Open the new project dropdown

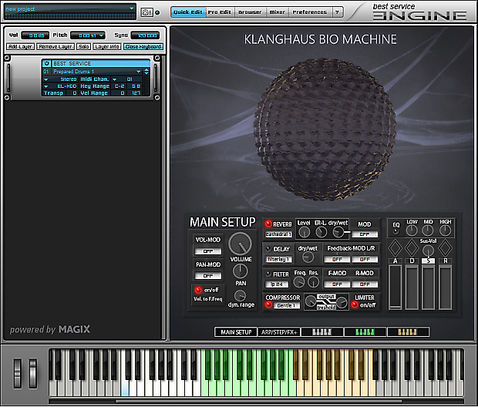[132, 9]
